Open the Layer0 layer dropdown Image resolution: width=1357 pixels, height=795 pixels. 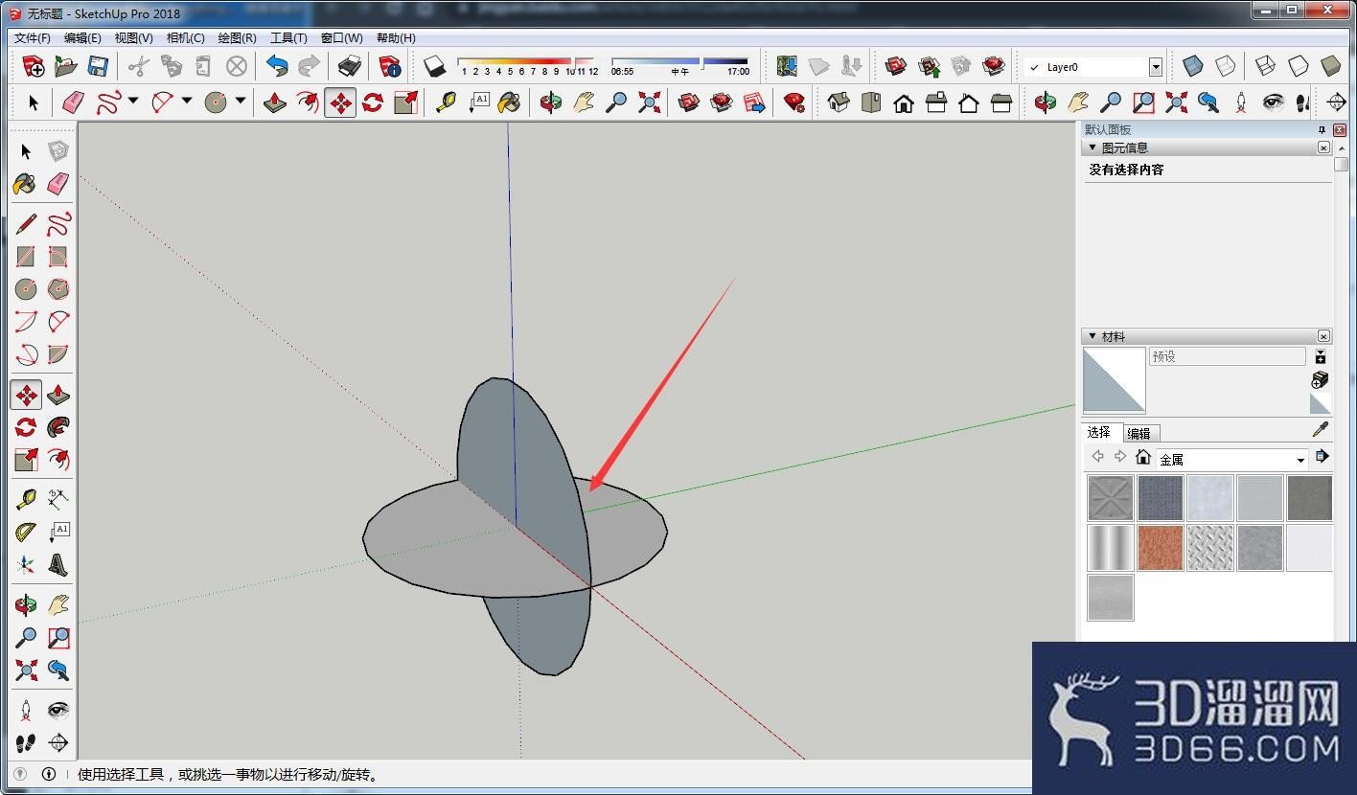(1155, 67)
